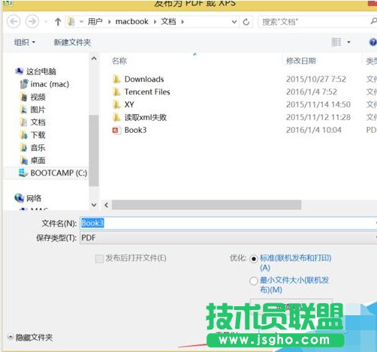This screenshot has height=352, width=377.
Task: Open 音乐 folder in the sidebar
Action: pos(38,148)
